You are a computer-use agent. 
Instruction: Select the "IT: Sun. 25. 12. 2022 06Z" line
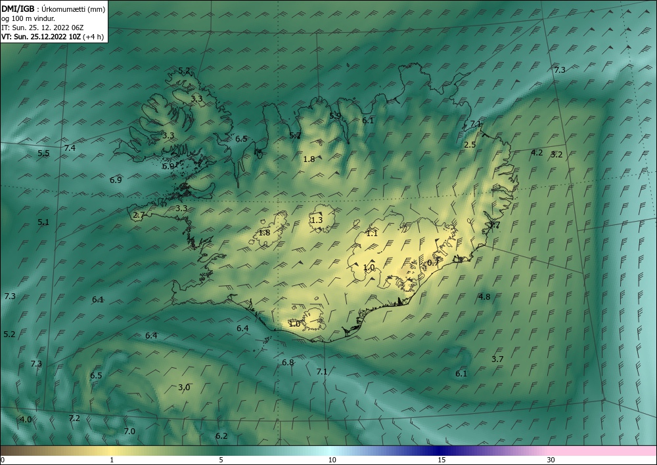(x=42, y=28)
